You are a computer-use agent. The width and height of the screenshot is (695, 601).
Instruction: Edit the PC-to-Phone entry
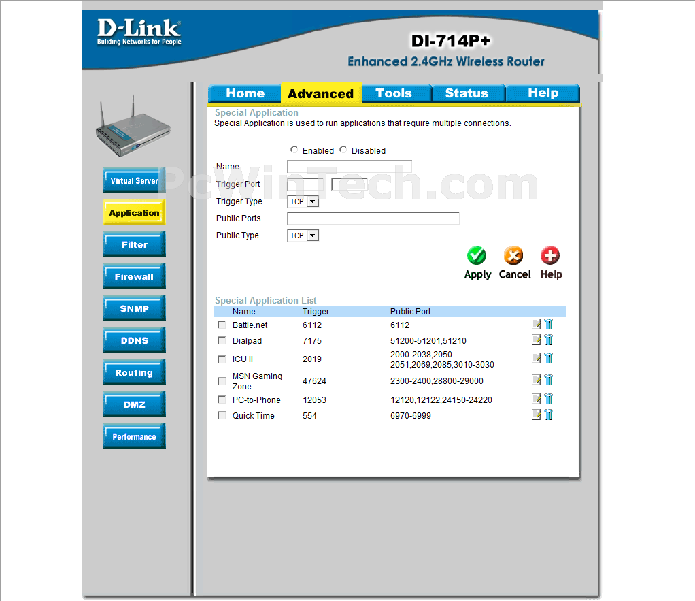tap(537, 399)
